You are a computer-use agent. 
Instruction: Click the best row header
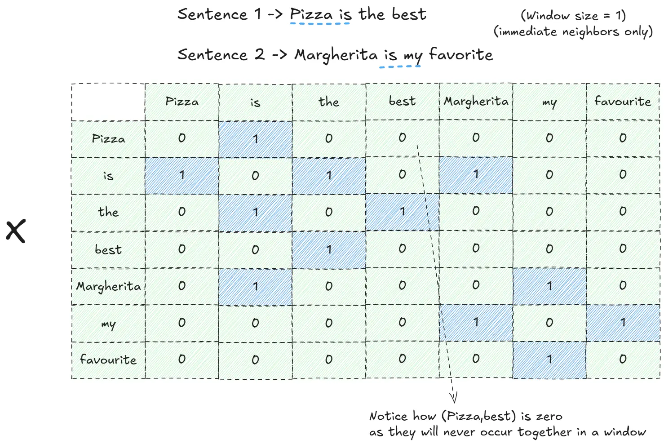pos(108,250)
